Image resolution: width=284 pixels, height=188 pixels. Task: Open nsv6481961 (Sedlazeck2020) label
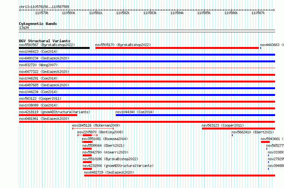tap(44, 119)
